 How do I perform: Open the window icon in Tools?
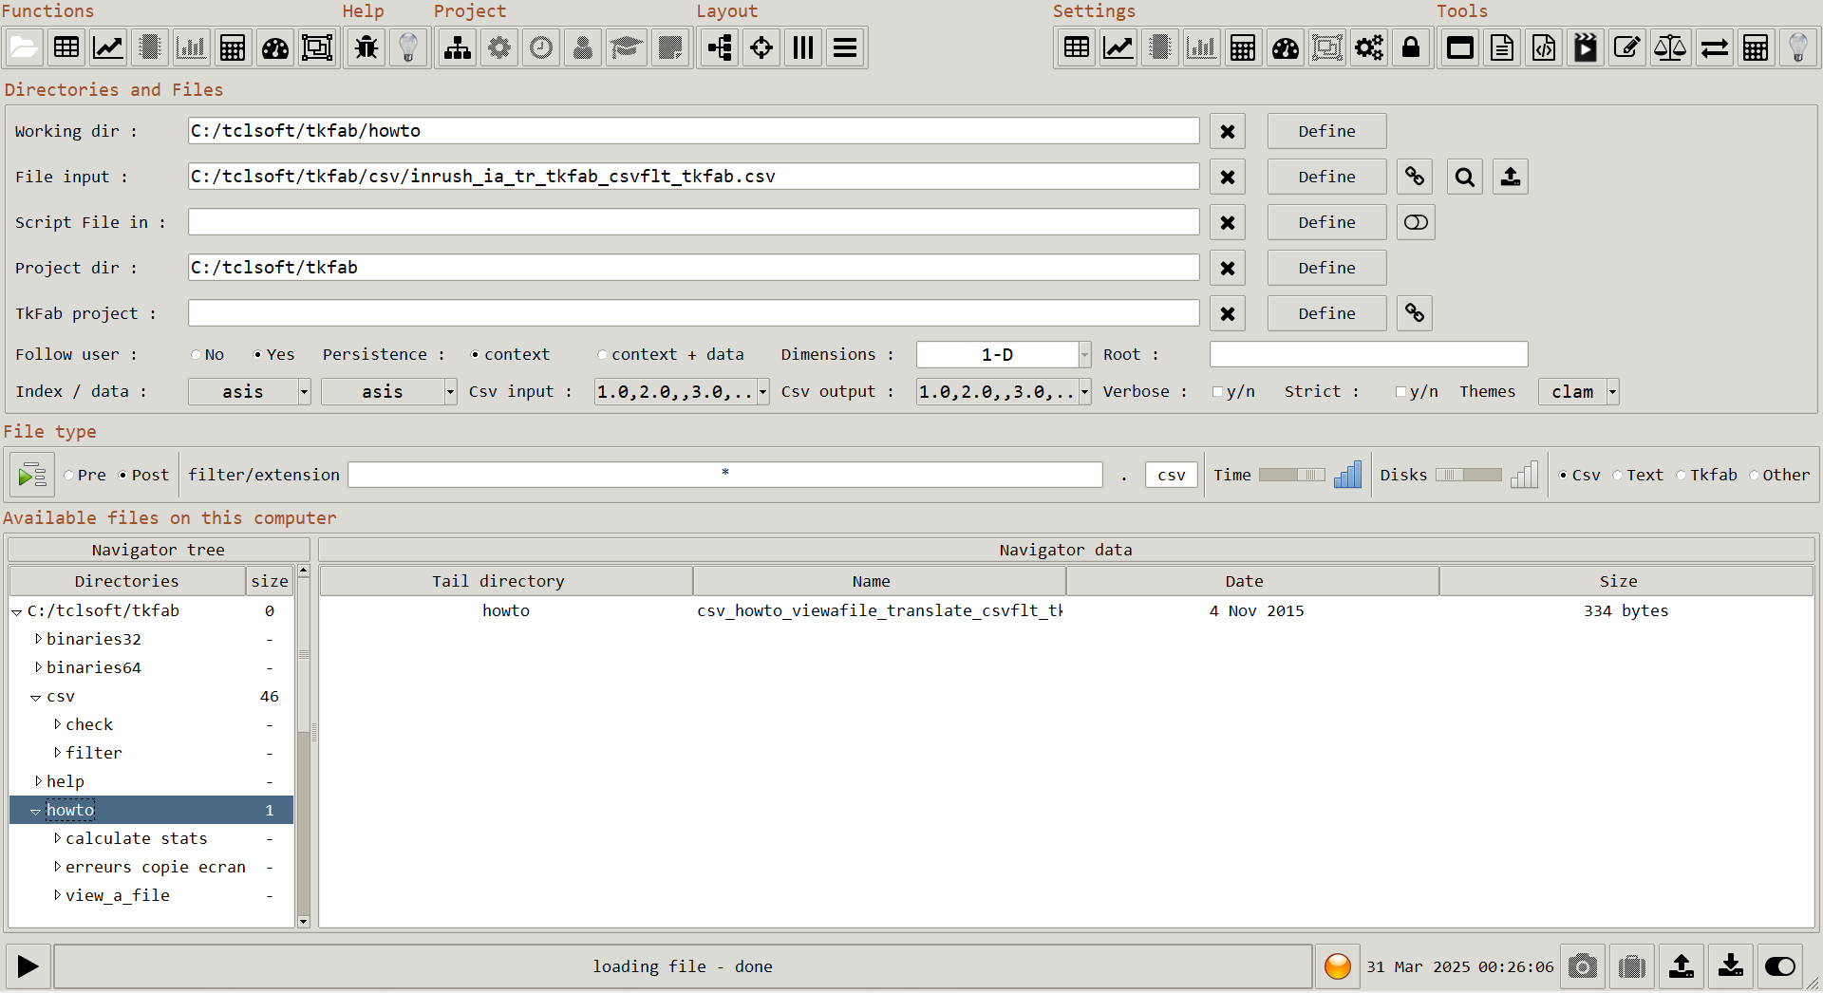tap(1460, 47)
